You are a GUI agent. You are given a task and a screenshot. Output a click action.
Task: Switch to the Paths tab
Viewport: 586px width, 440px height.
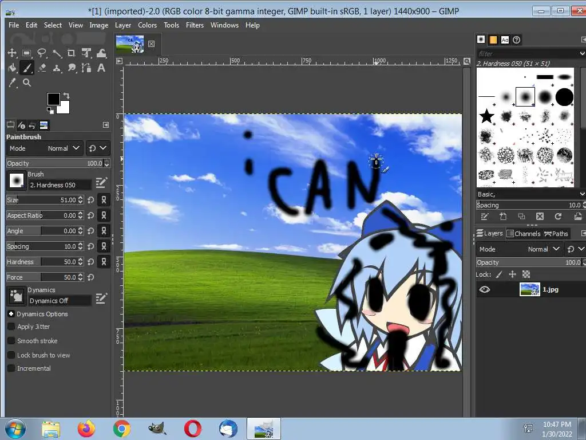tap(556, 234)
